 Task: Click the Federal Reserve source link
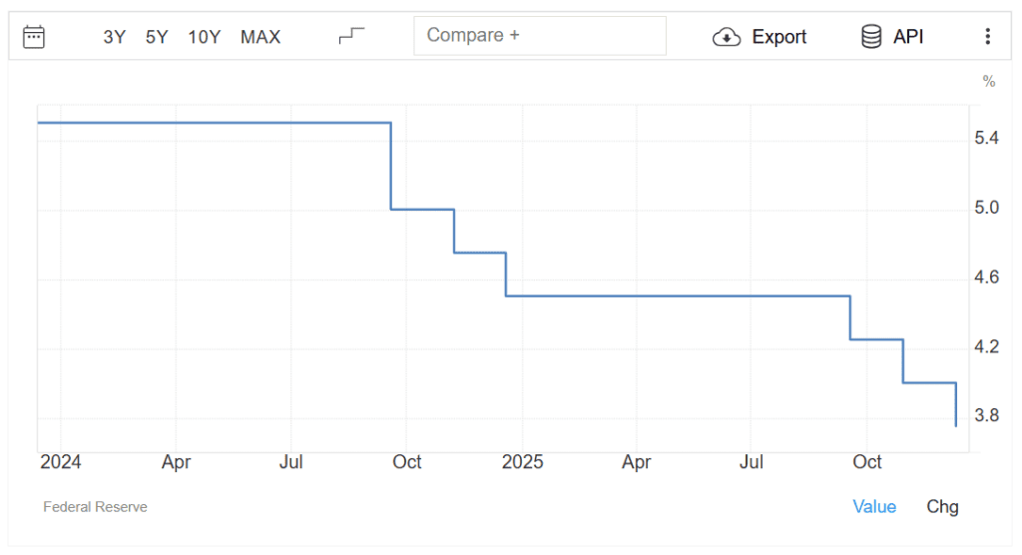pyautogui.click(x=95, y=507)
